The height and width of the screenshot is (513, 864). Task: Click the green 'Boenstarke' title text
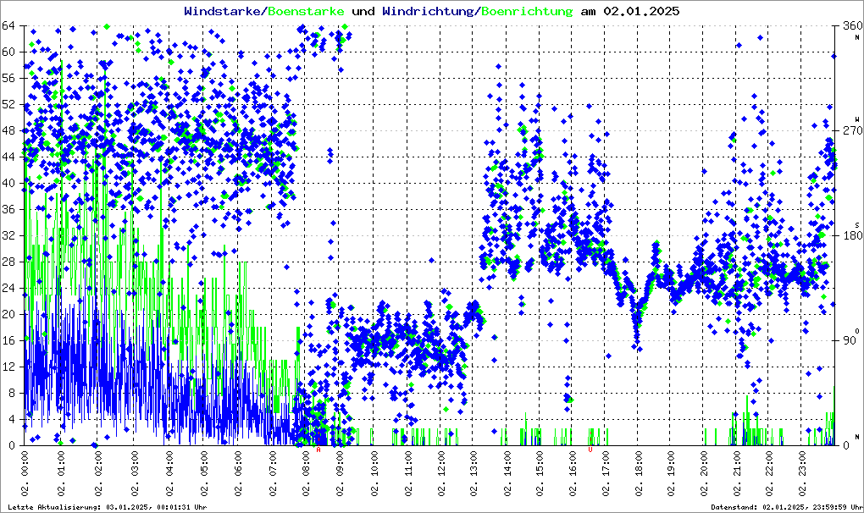pyautogui.click(x=306, y=12)
